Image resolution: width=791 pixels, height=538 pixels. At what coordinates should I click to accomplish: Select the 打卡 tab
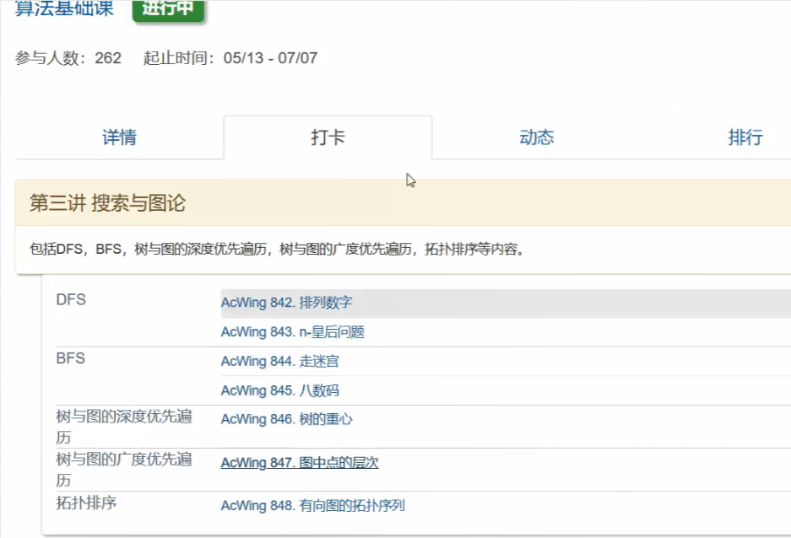(328, 137)
